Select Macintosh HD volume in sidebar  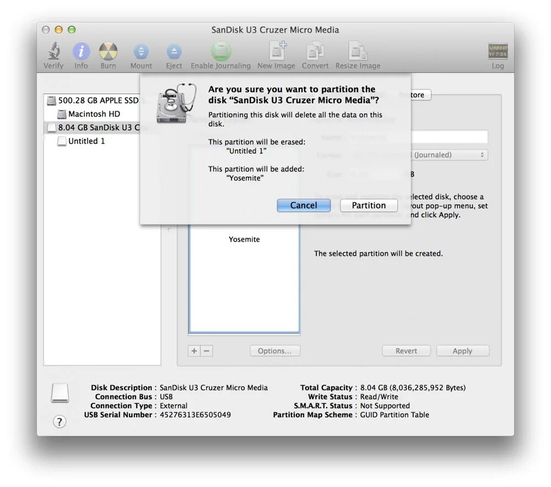coord(89,114)
